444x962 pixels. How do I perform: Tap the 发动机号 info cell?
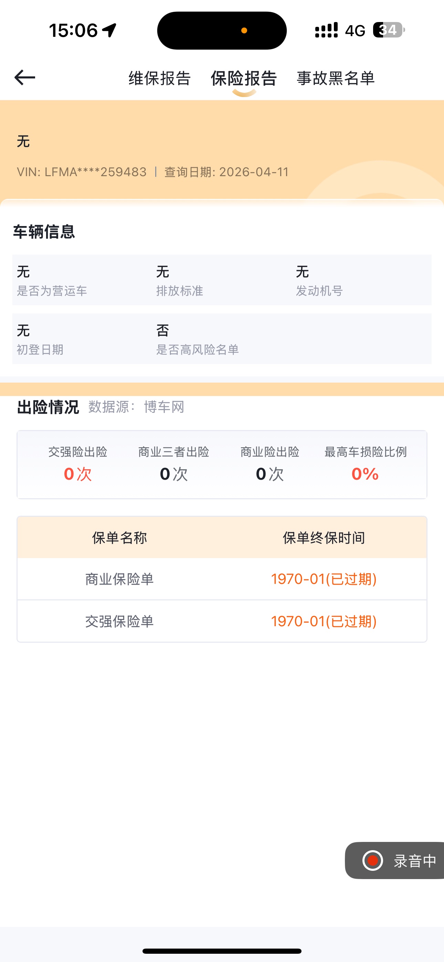point(319,280)
